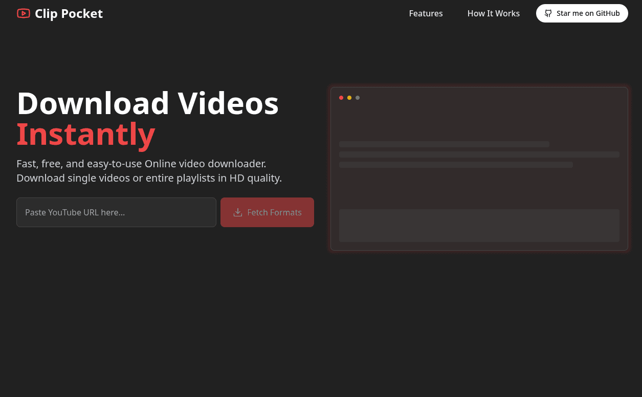Click Star me on GitHub button
Image resolution: width=642 pixels, height=397 pixels.
[582, 13]
